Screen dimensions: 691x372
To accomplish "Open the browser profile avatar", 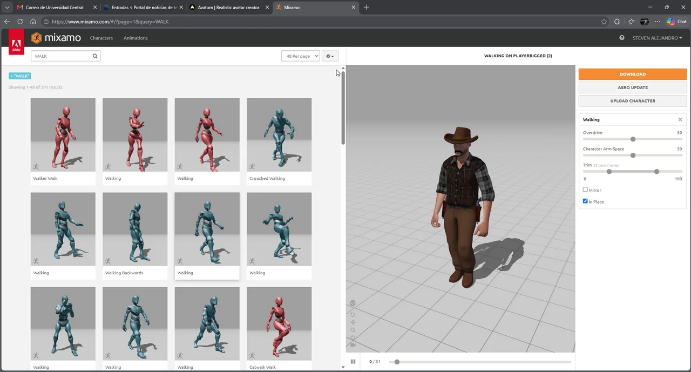I will [x=644, y=22].
